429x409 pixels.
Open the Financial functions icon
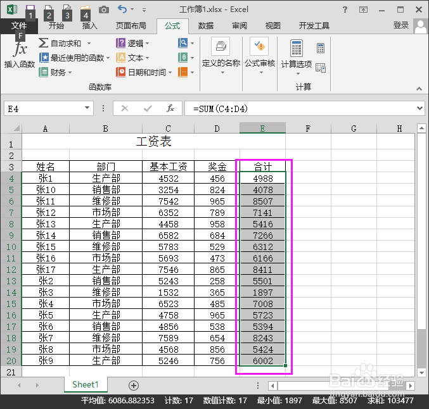pyautogui.click(x=43, y=72)
